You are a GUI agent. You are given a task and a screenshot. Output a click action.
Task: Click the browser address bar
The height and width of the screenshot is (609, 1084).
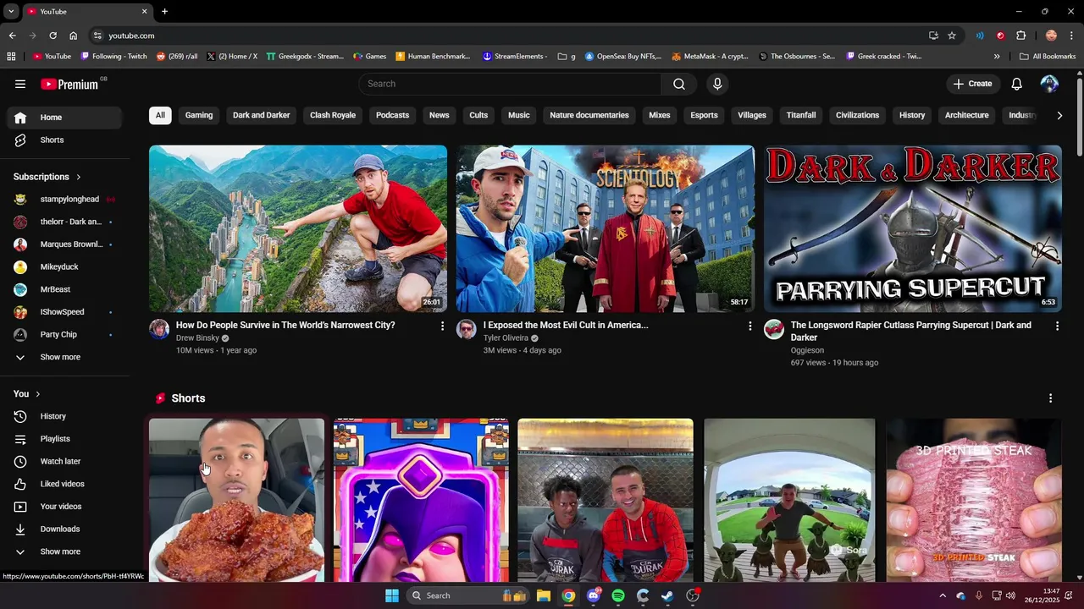(508, 36)
